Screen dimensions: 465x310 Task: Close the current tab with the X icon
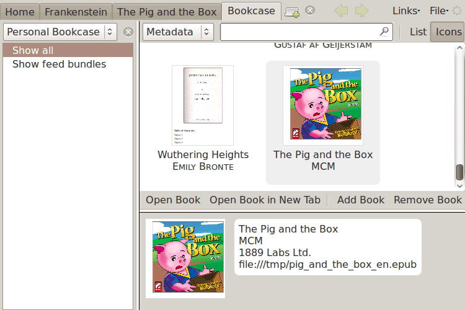[x=310, y=11]
